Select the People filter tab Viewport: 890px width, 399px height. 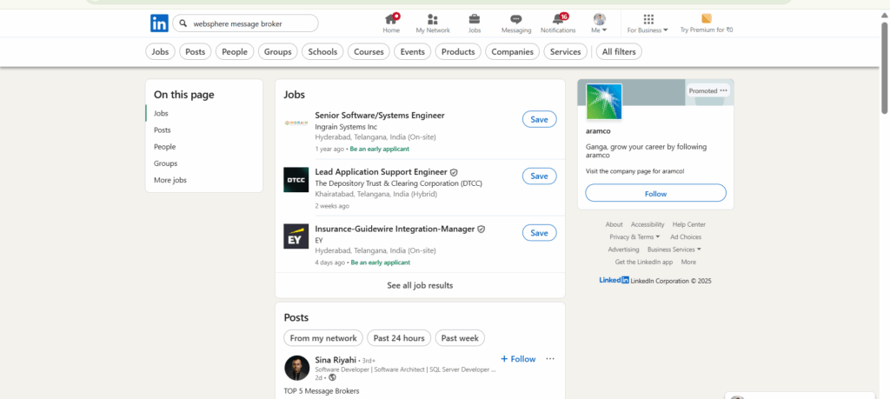(x=235, y=52)
